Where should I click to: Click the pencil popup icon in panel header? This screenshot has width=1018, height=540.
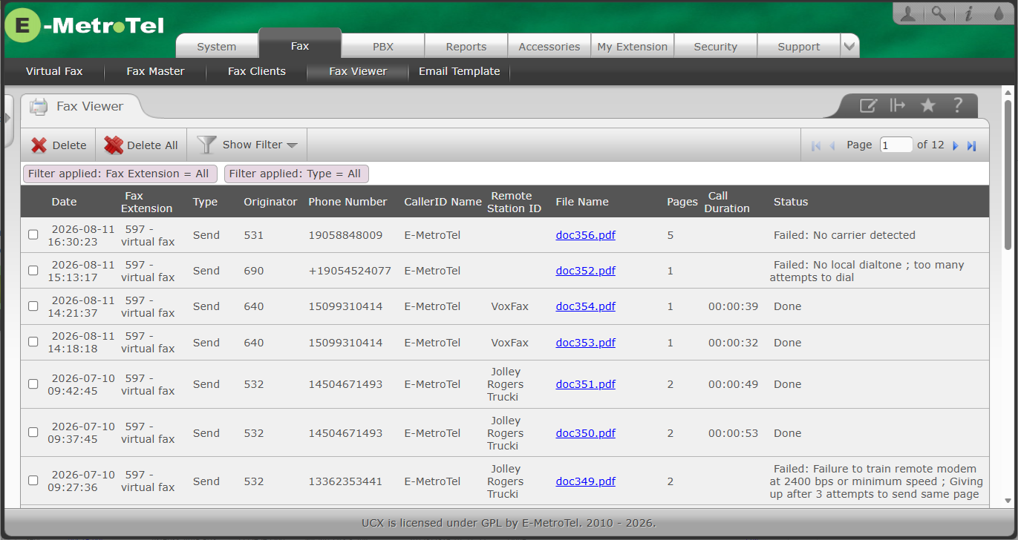(868, 105)
